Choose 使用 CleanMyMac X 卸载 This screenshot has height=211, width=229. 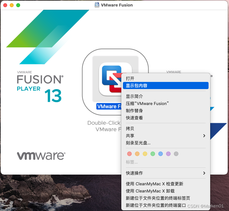pos(166,191)
